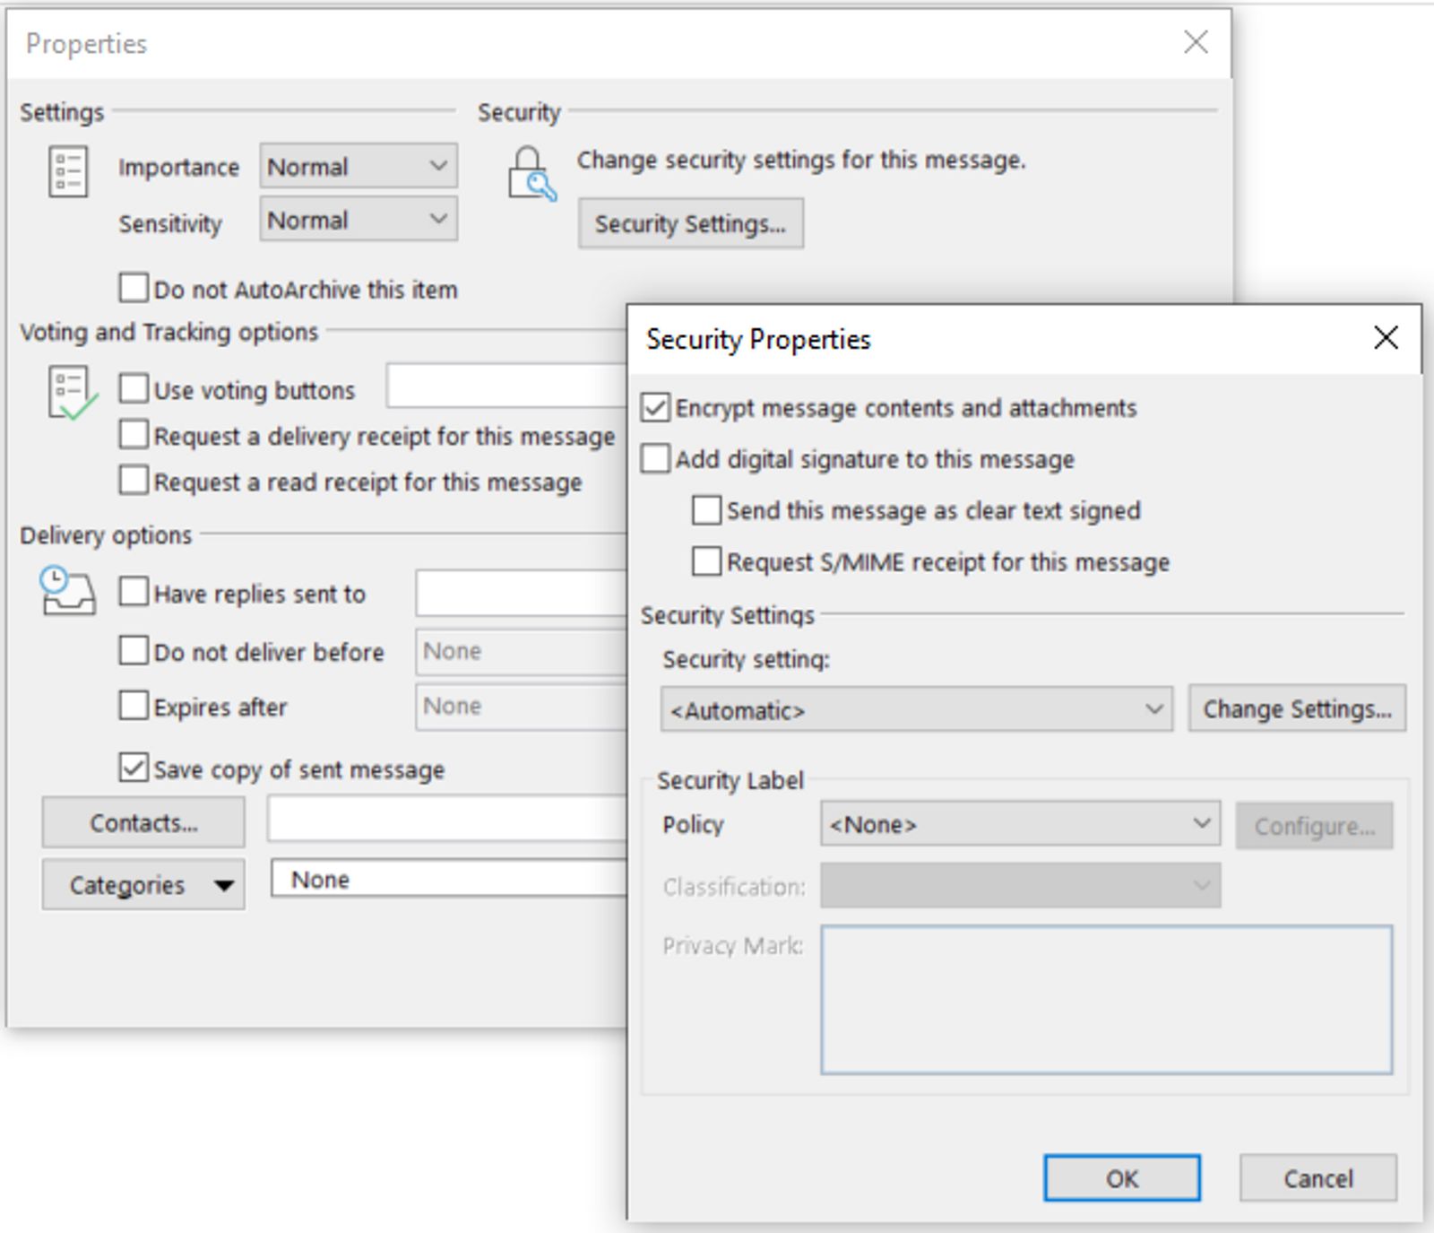Click the Contacts text field
The image size is (1434, 1233).
pyautogui.click(x=447, y=820)
